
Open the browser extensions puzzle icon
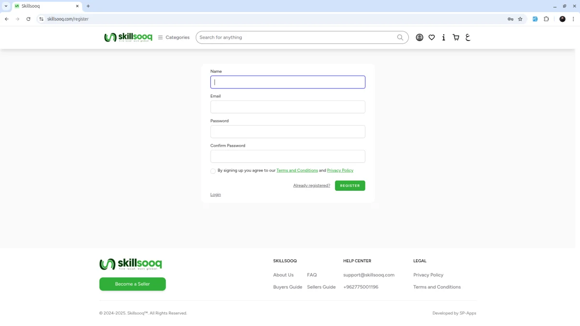[546, 19]
